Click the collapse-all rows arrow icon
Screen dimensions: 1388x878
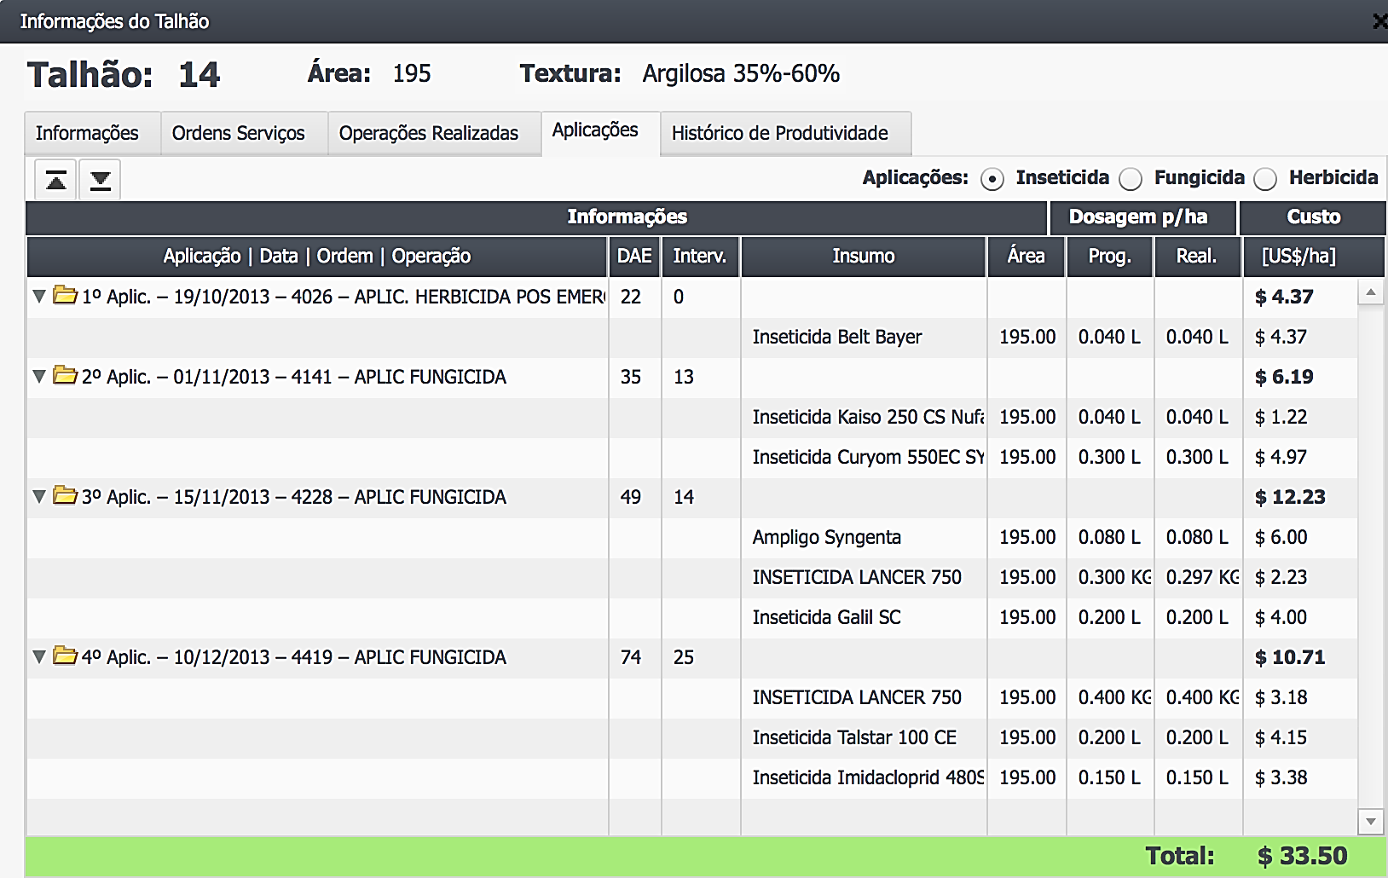tap(55, 179)
